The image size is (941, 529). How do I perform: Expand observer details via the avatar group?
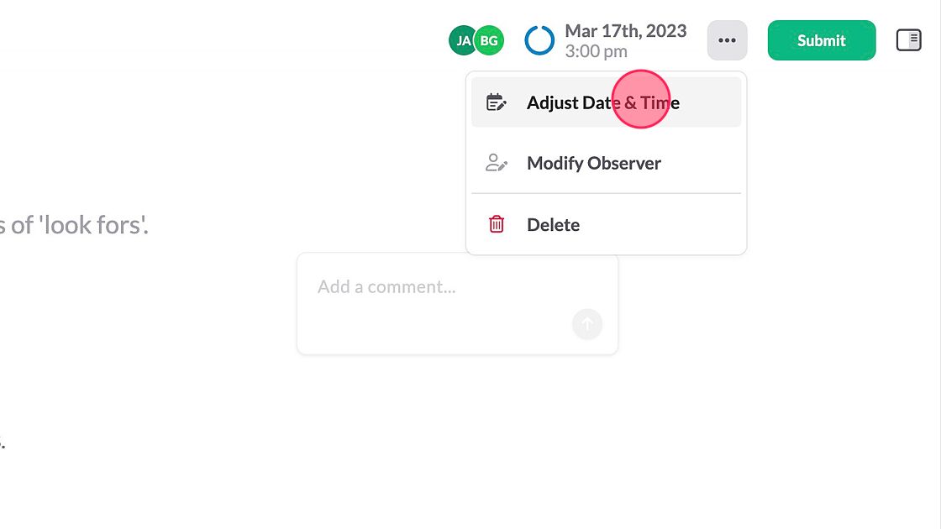(476, 39)
